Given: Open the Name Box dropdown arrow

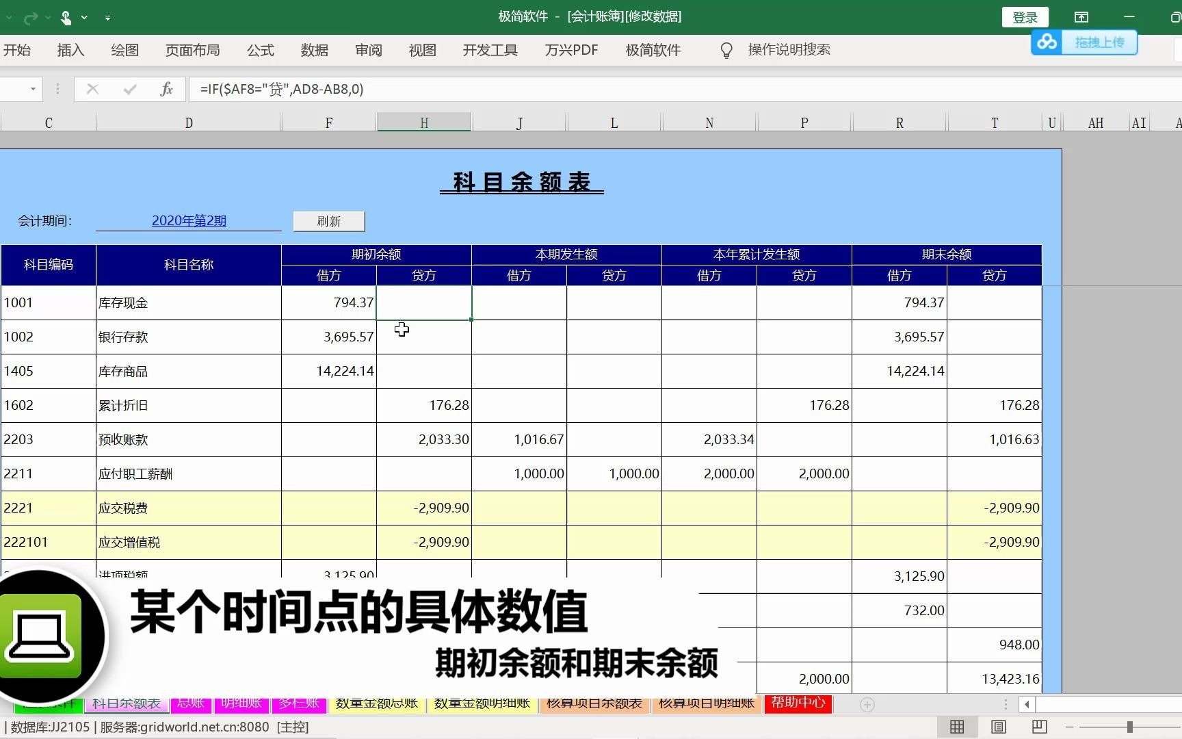Looking at the screenshot, I should (x=31, y=89).
